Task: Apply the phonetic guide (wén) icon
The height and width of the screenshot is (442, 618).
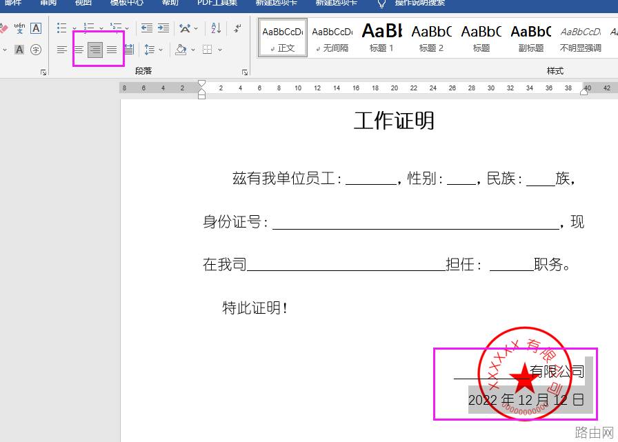Action: pos(19,28)
